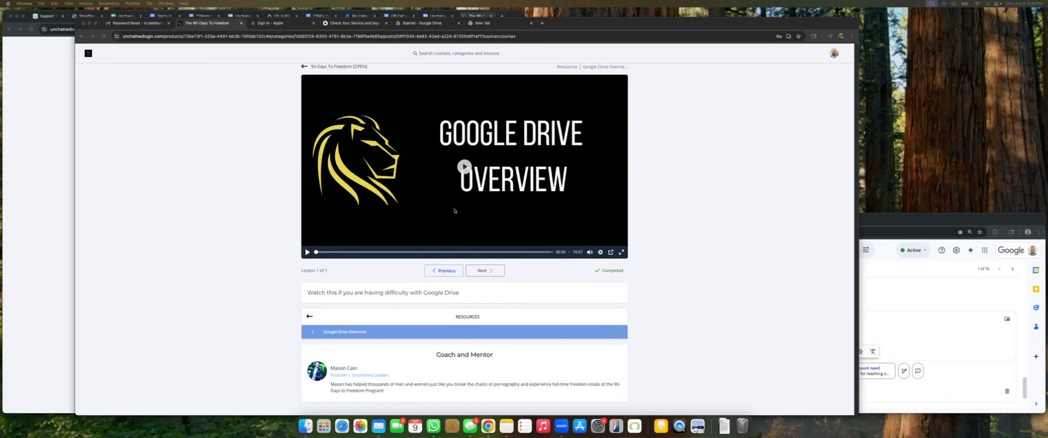Open the Gmail Support help icon
The image size is (1048, 438).
pyautogui.click(x=942, y=250)
